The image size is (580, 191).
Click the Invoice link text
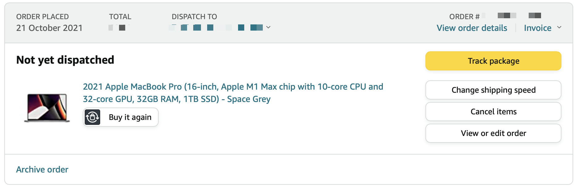(538, 28)
